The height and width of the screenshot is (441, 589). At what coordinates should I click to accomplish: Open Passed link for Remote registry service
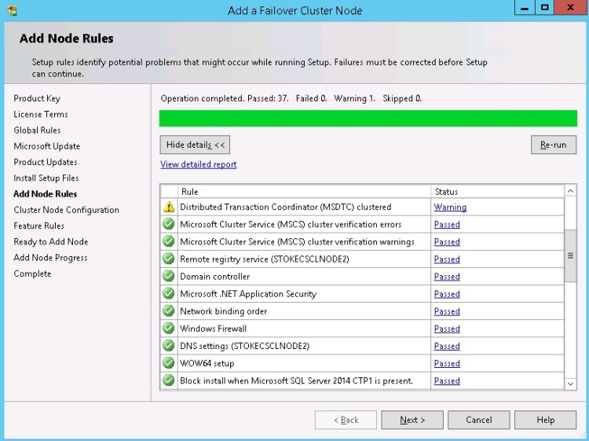[x=447, y=259]
